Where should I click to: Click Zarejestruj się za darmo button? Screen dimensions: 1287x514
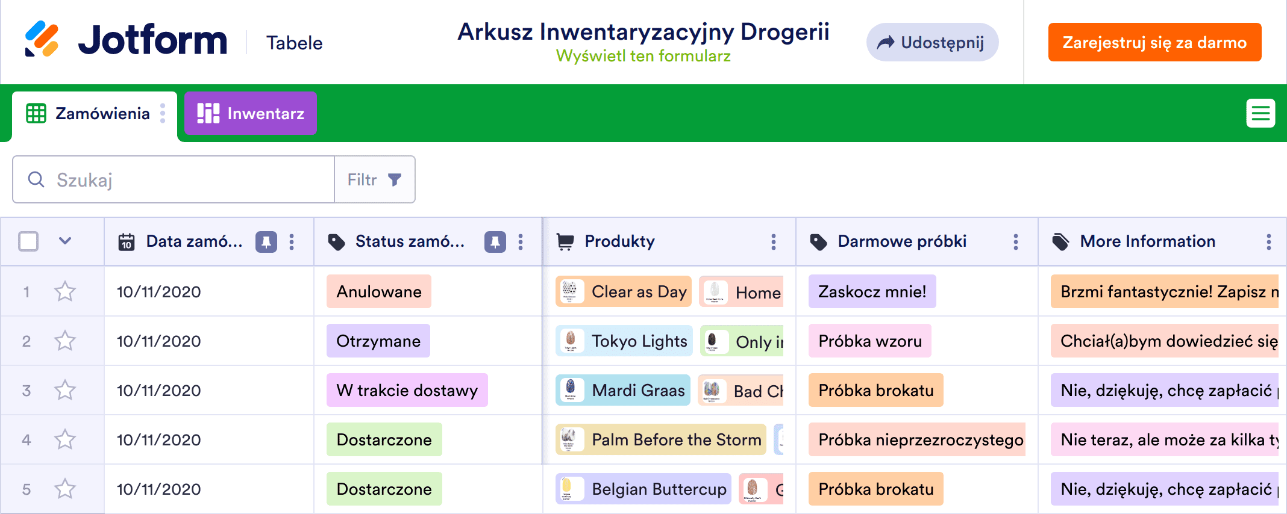[x=1154, y=42]
